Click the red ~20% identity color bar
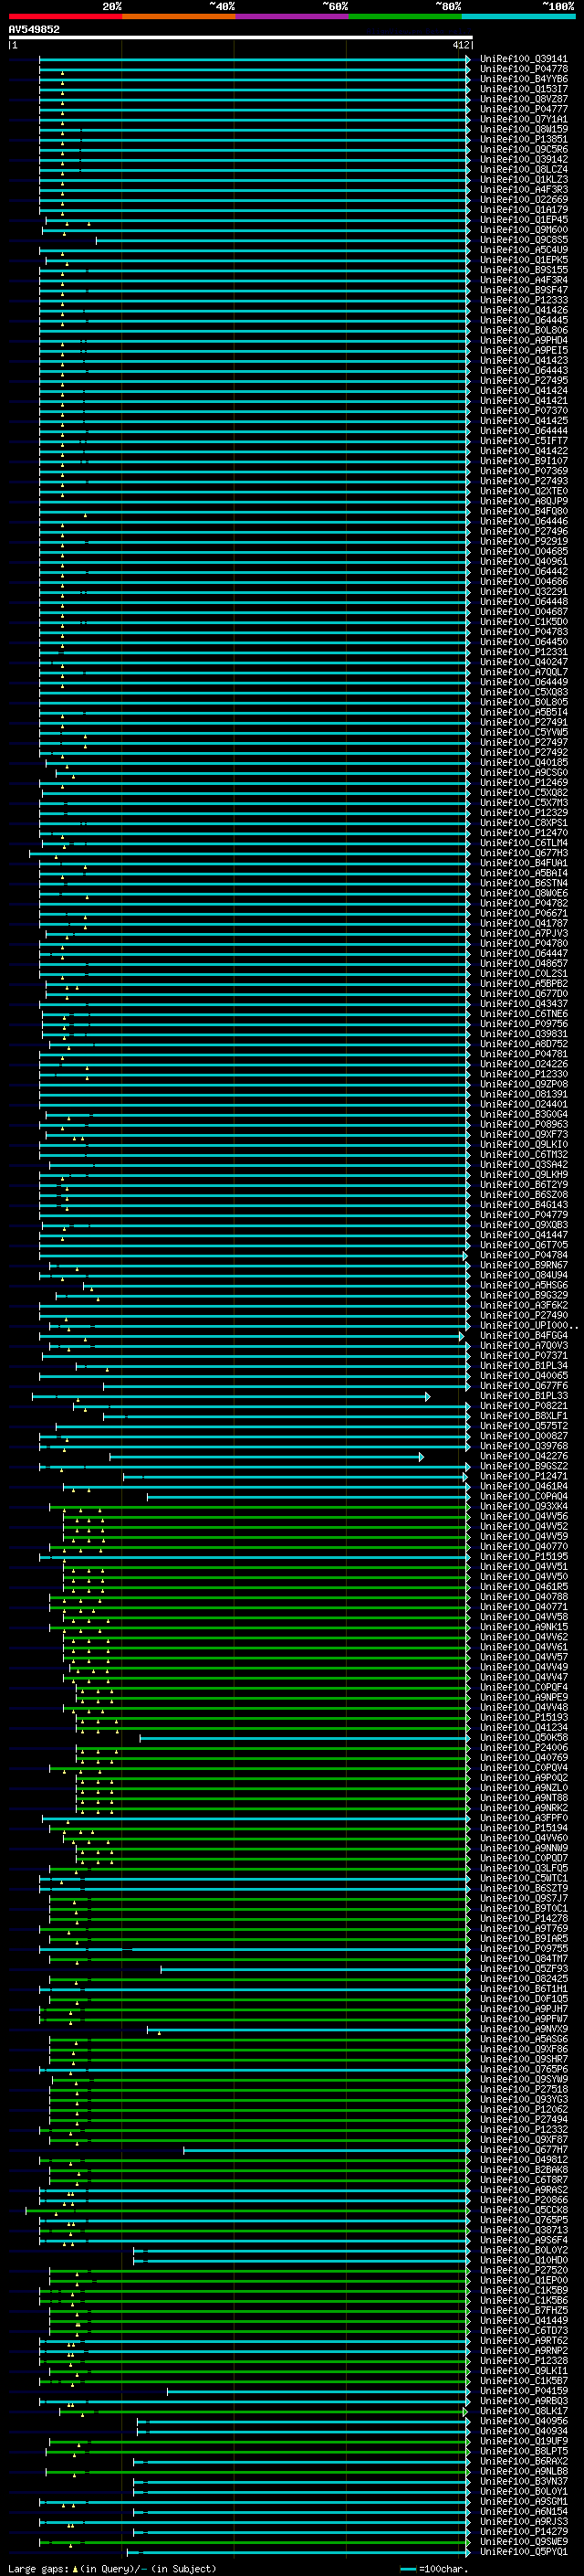 [x=65, y=16]
